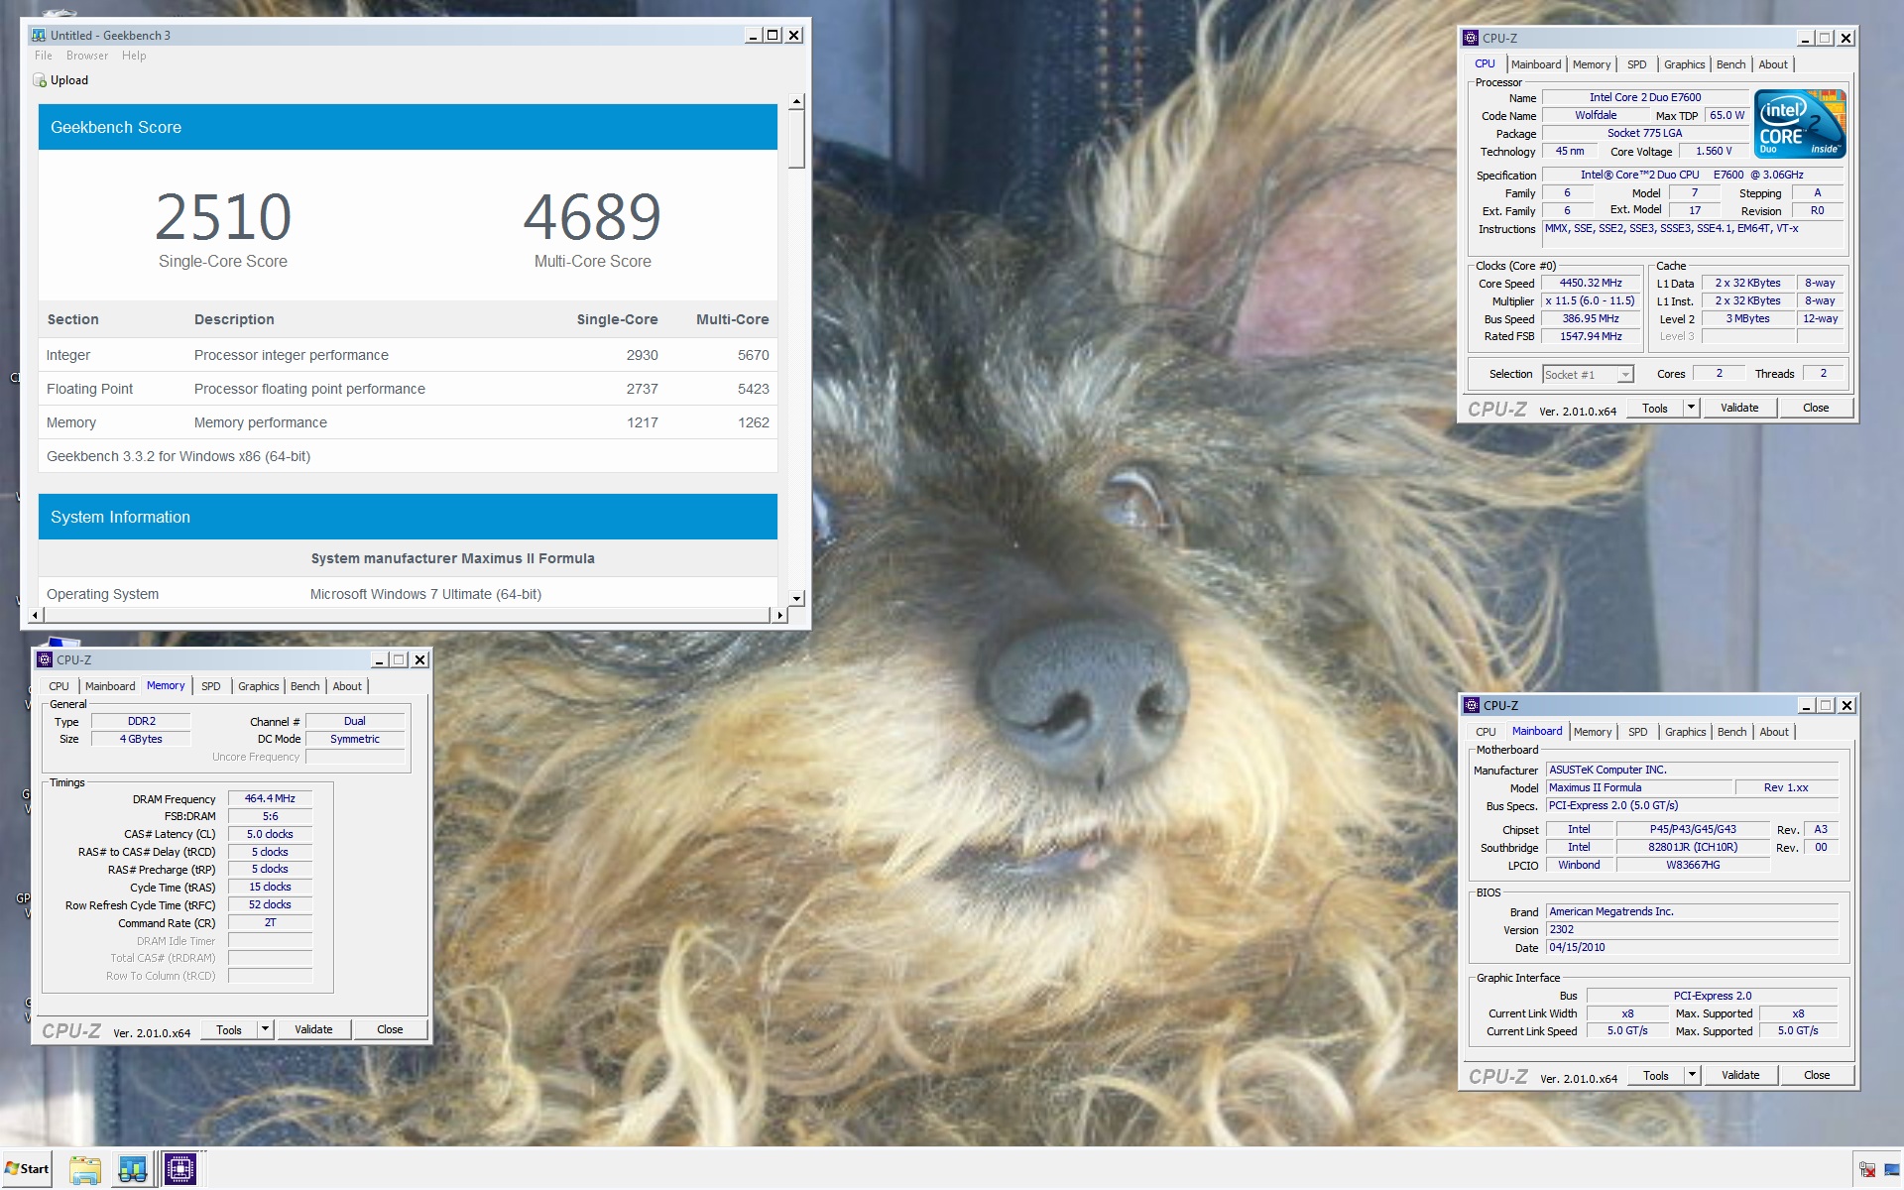This screenshot has width=1904, height=1190.
Task: Expand the Socket #1 selection dropdown
Action: click(x=1624, y=375)
